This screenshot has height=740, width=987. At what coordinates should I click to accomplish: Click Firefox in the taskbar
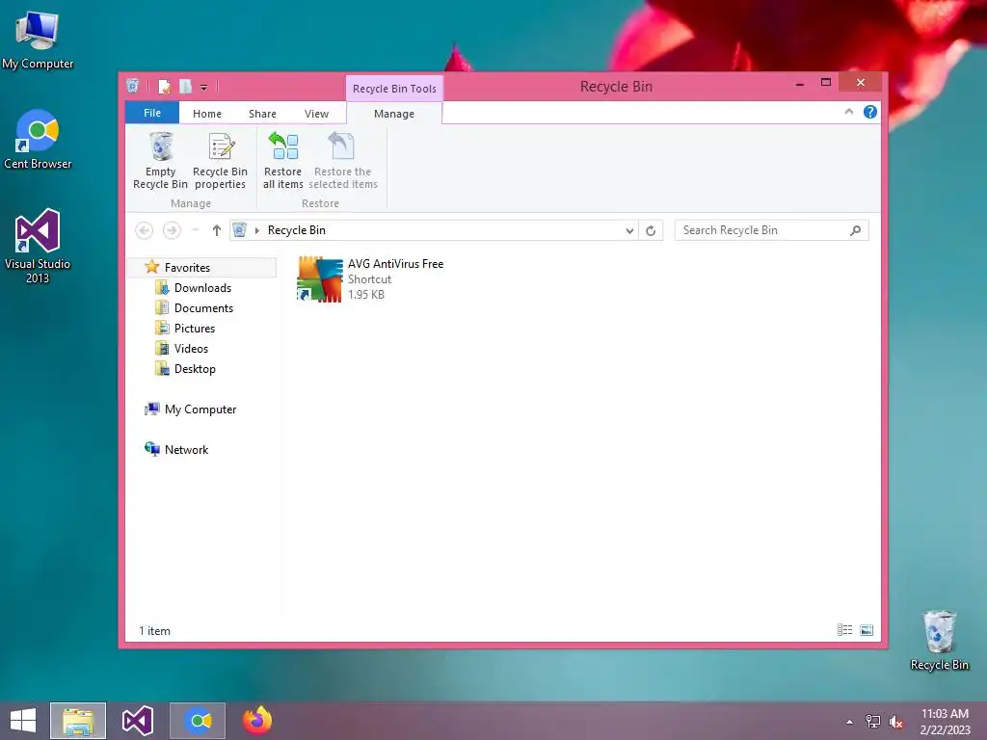[x=257, y=721]
